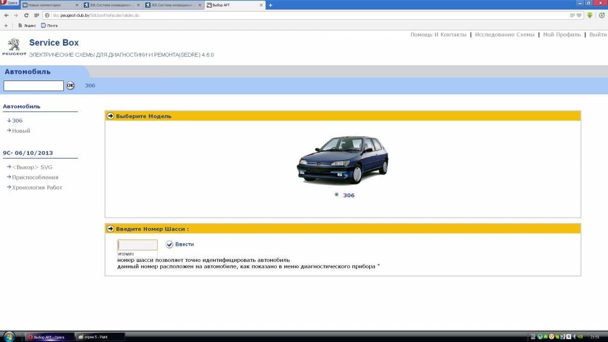
Task: Select the 306 model radio button
Action: (336, 195)
